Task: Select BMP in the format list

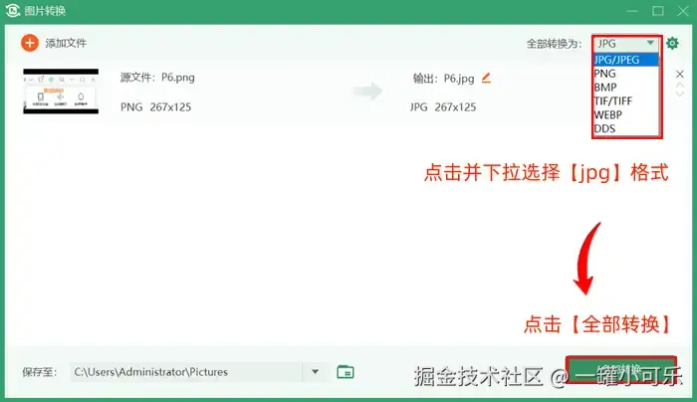Action: click(x=626, y=87)
